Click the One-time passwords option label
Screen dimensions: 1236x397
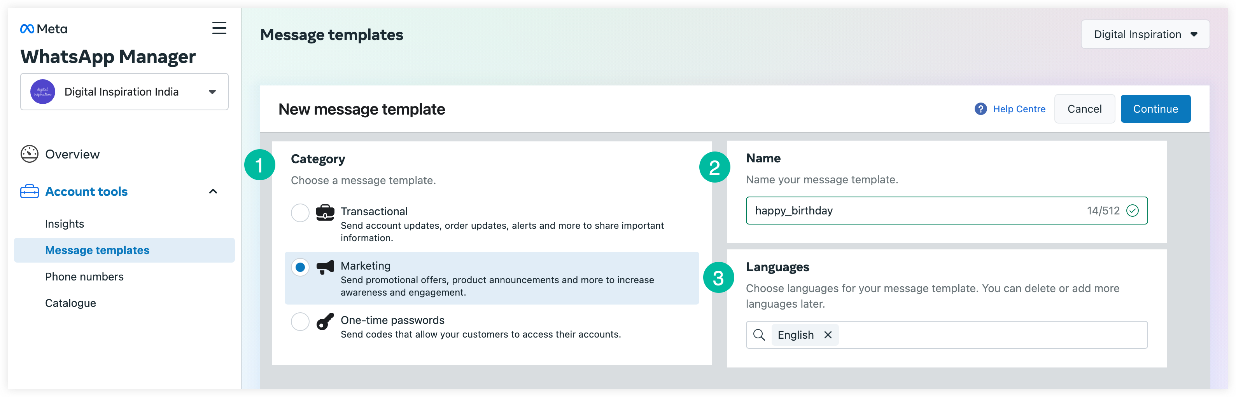pyautogui.click(x=392, y=320)
